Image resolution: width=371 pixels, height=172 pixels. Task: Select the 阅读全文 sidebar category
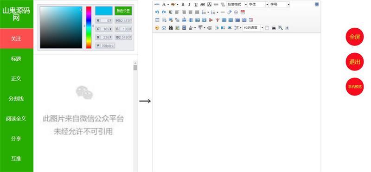(16, 119)
